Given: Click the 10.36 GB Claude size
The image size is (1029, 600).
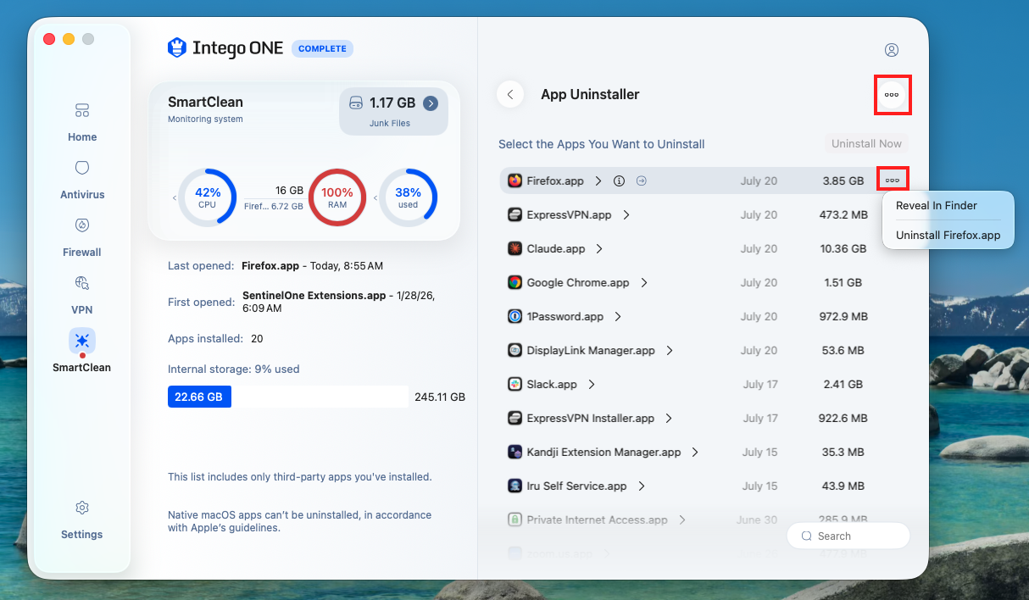Looking at the screenshot, I should point(843,248).
